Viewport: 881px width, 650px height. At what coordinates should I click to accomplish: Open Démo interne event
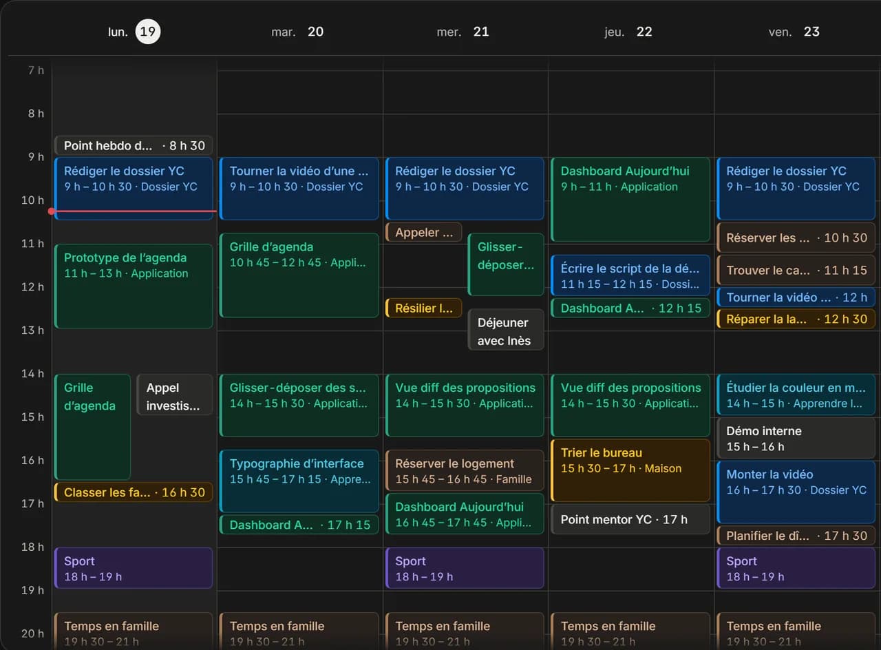pos(796,438)
